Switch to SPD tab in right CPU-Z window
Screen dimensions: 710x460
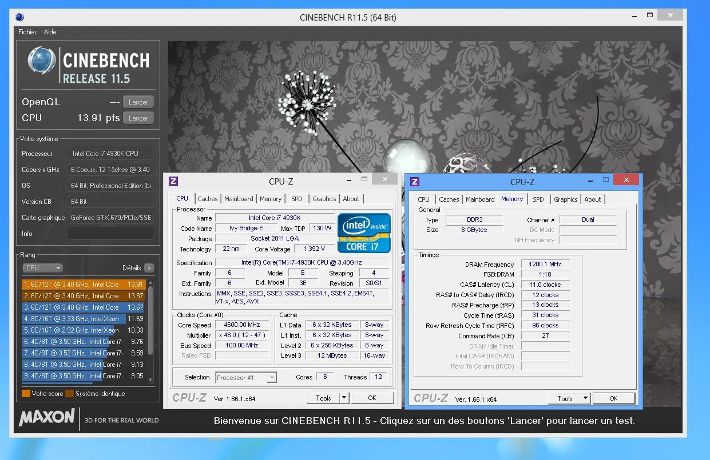click(538, 199)
